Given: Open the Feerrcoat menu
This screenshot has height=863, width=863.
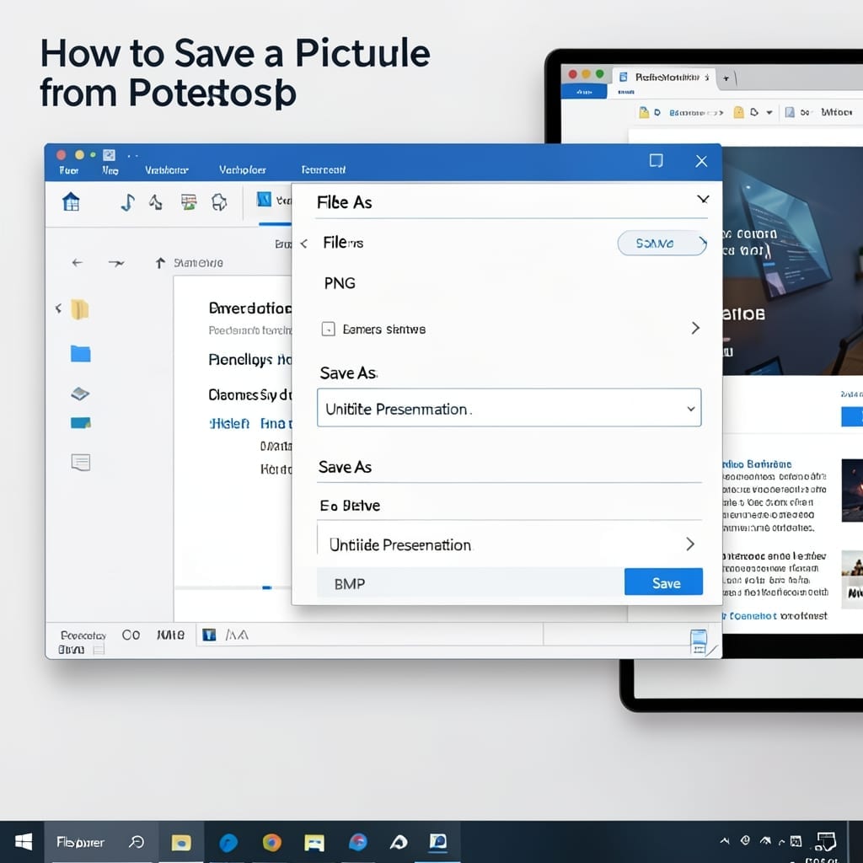Looking at the screenshot, I should point(323,170).
